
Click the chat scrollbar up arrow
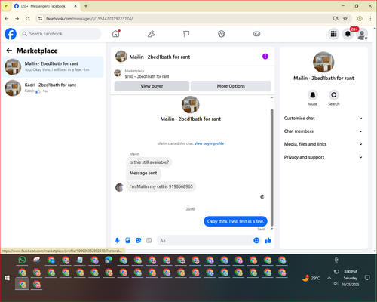271,97
